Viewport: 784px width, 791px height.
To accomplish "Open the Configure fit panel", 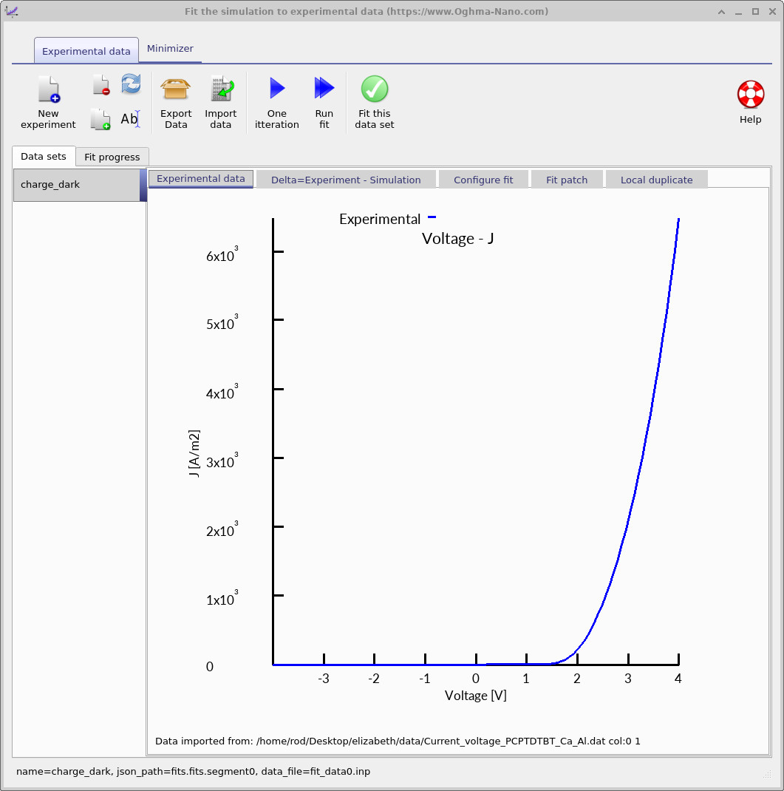I will click(x=483, y=179).
